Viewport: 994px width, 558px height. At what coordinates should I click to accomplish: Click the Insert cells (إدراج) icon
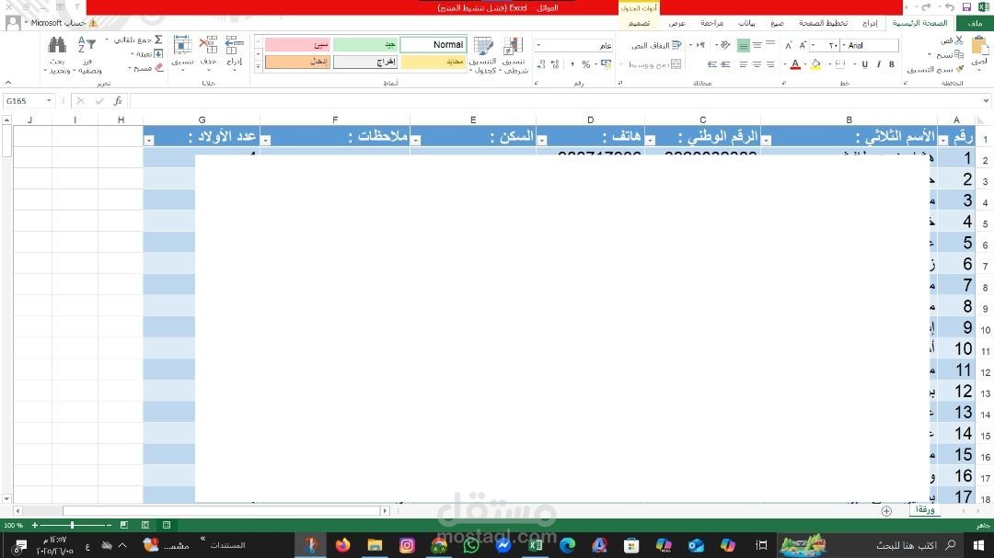click(x=235, y=45)
